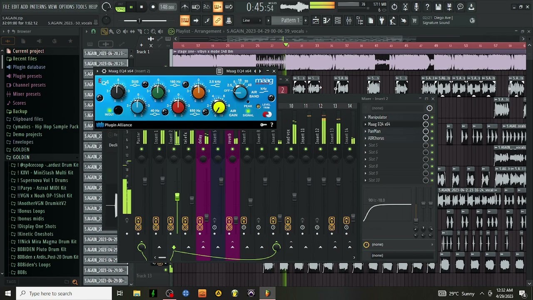Image resolution: width=533 pixels, height=300 pixels.
Task: Open the plugin picker plug icon
Action: click(x=381, y=20)
